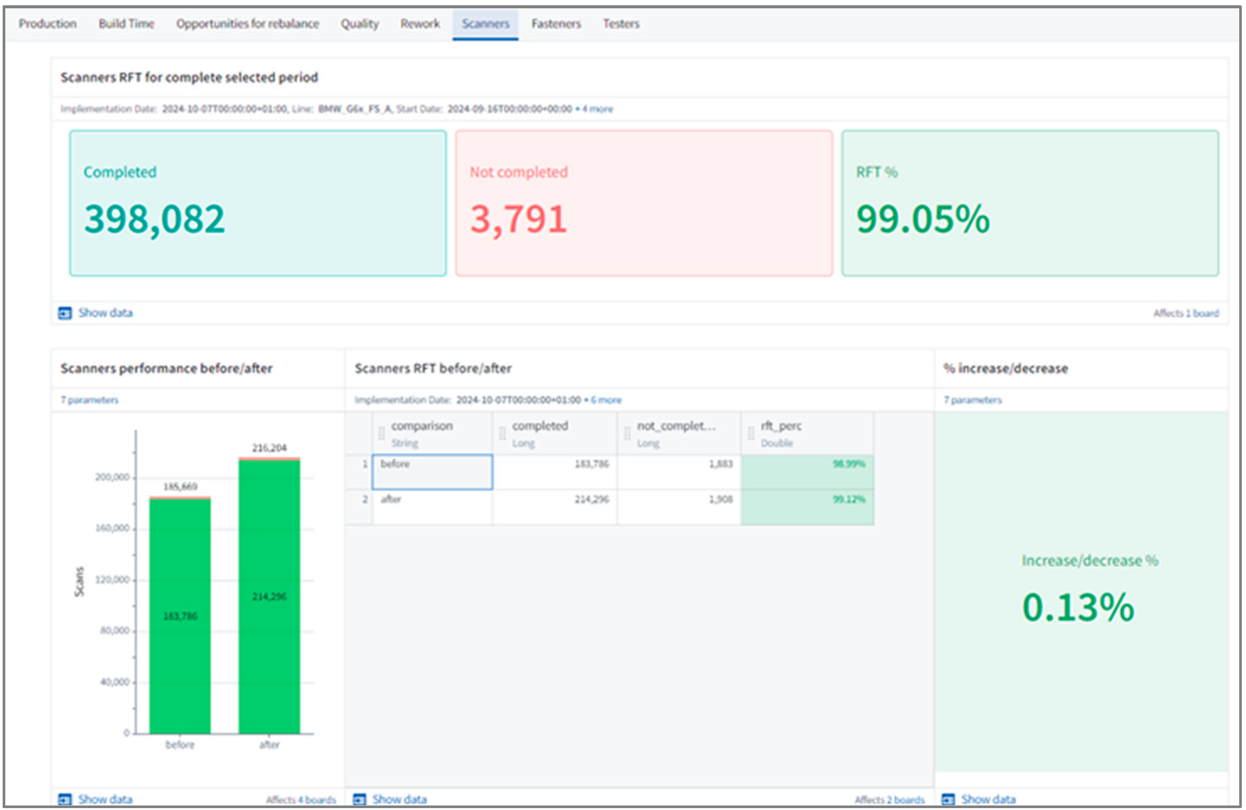Open '7 parameters' under % increase/decrease
Image resolution: width=1246 pixels, height=810 pixels.
tap(973, 400)
